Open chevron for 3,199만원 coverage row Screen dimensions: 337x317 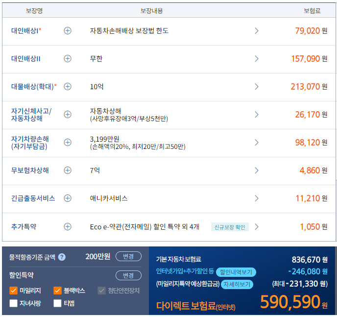(256, 143)
